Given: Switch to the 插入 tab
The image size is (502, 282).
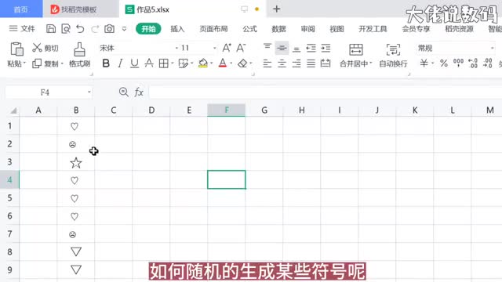Looking at the screenshot, I should click(x=177, y=29).
